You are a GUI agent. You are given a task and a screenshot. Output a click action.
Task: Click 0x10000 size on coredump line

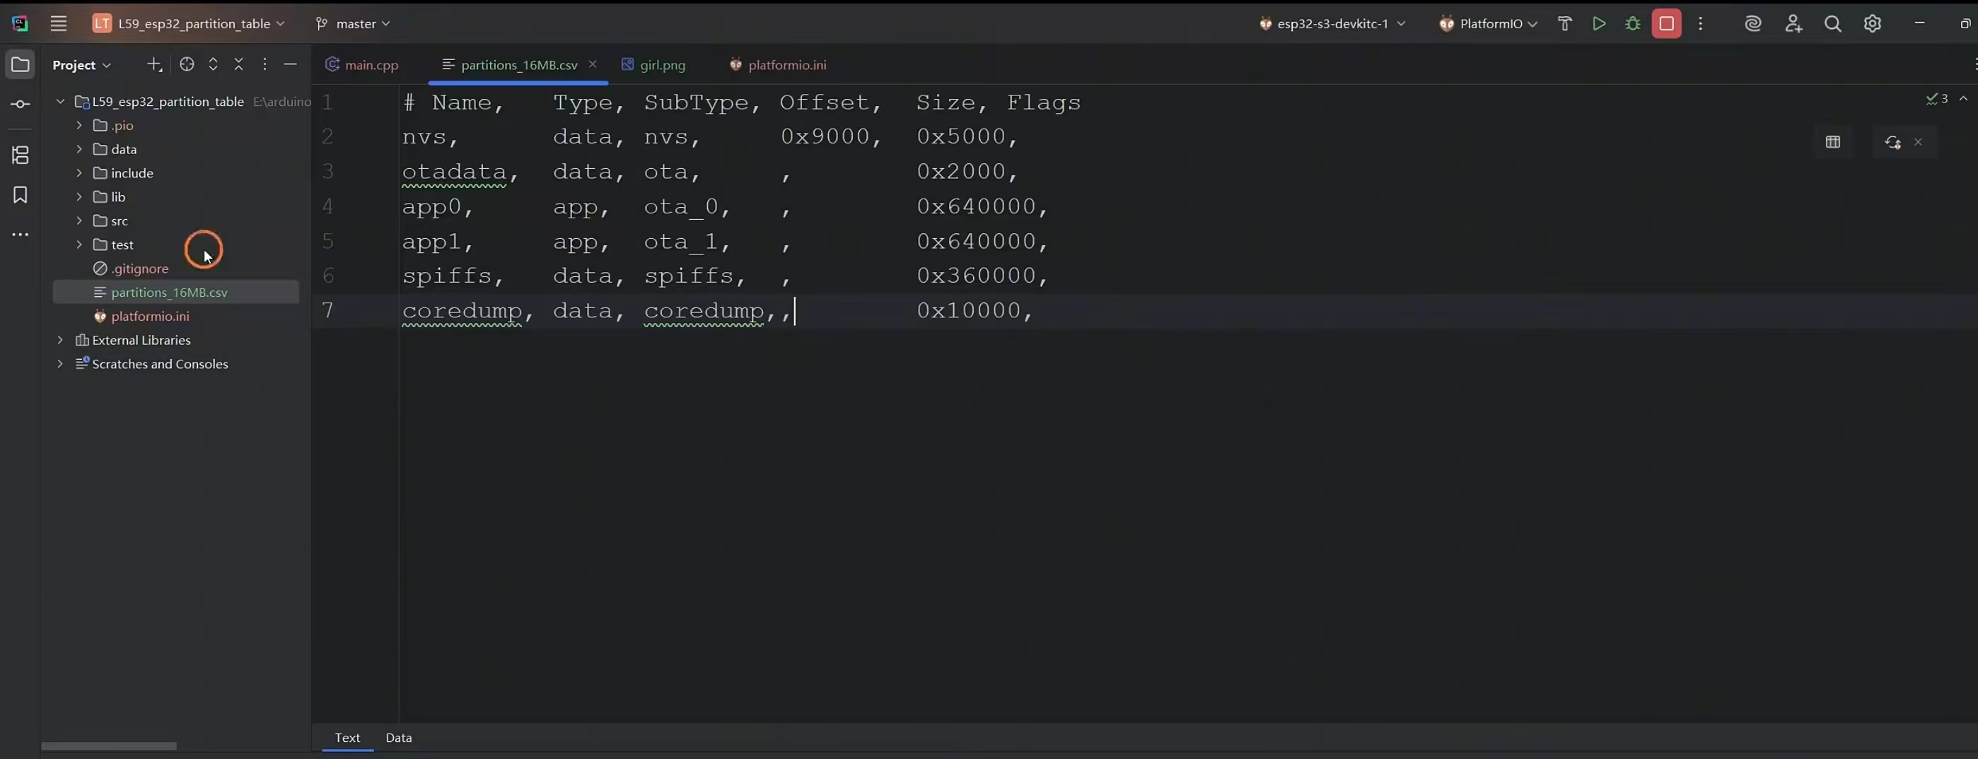tap(969, 311)
